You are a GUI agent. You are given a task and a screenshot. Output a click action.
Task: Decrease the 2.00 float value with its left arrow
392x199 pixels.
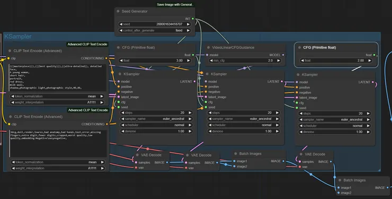[x=302, y=60]
